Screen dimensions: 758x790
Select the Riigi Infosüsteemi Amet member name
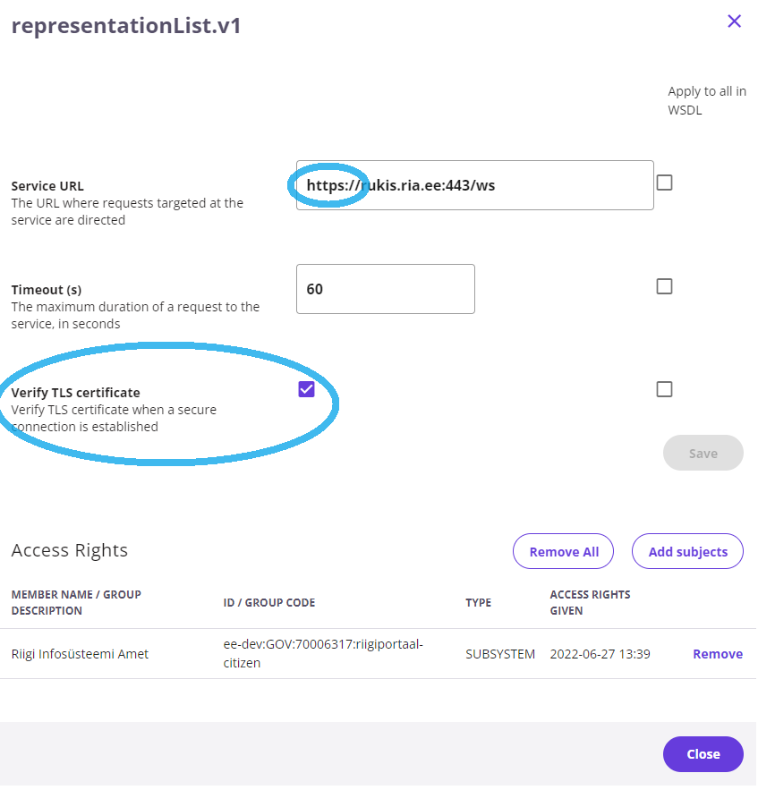coord(80,654)
